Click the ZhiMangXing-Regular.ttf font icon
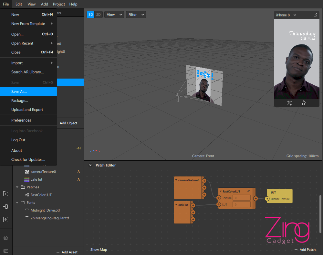Image resolution: width=323 pixels, height=255 pixels. coord(27,218)
